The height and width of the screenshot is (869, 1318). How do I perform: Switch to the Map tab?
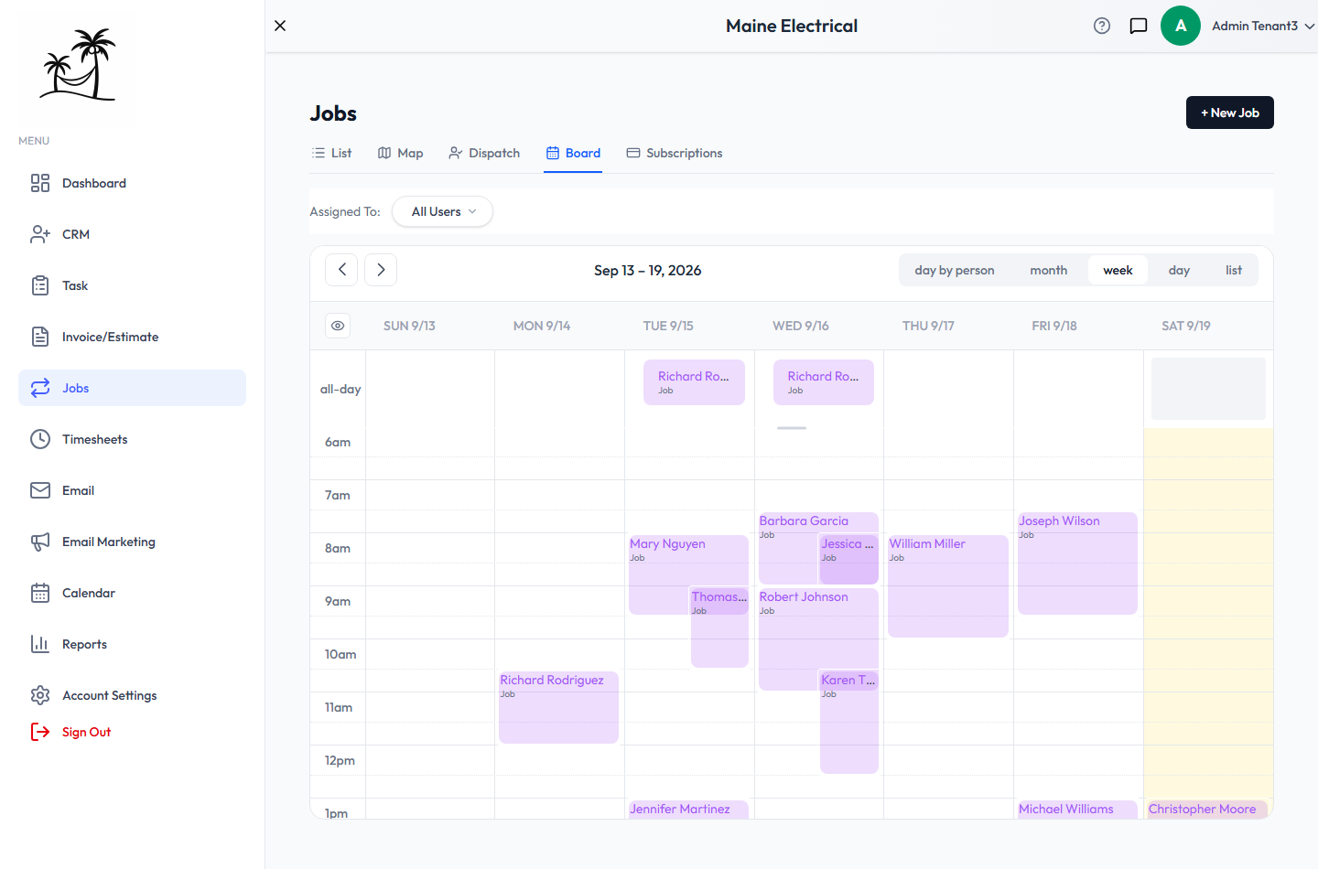[401, 153]
